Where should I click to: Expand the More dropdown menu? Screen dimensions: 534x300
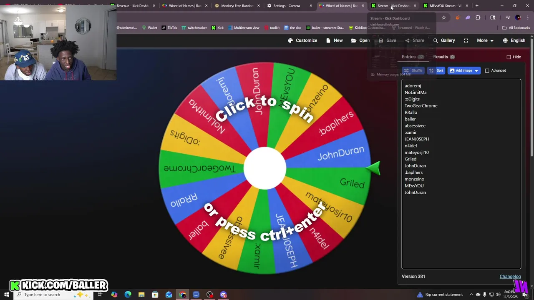[x=485, y=40]
